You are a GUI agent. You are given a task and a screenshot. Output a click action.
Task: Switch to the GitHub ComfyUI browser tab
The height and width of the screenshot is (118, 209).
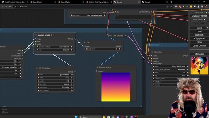(15, 2)
